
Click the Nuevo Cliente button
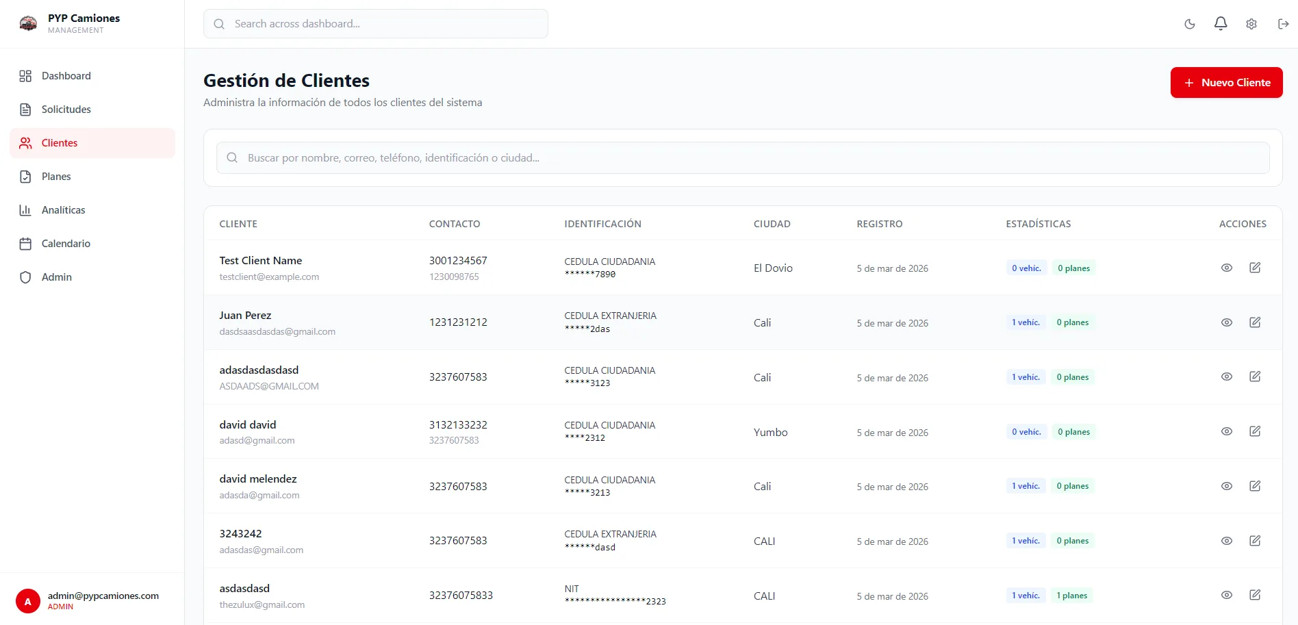click(x=1226, y=82)
